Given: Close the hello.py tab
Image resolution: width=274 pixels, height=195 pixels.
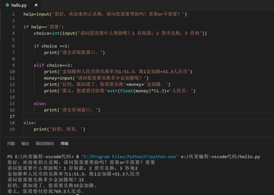Looking at the screenshot, I should click(x=36, y=5).
